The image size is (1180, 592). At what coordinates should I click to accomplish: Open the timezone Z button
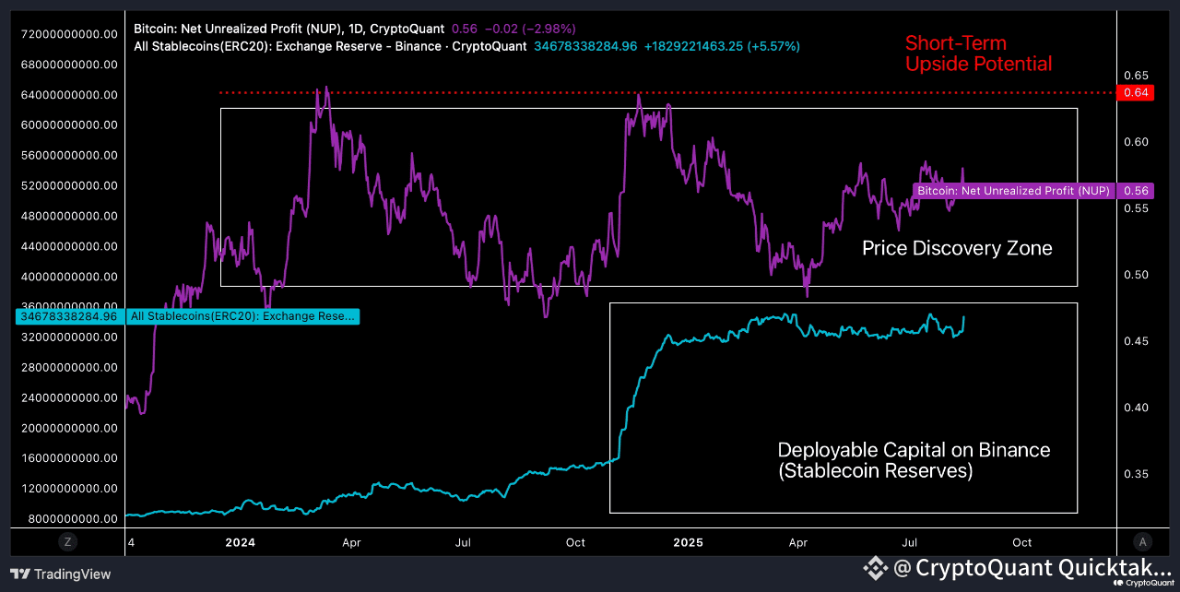tap(66, 542)
